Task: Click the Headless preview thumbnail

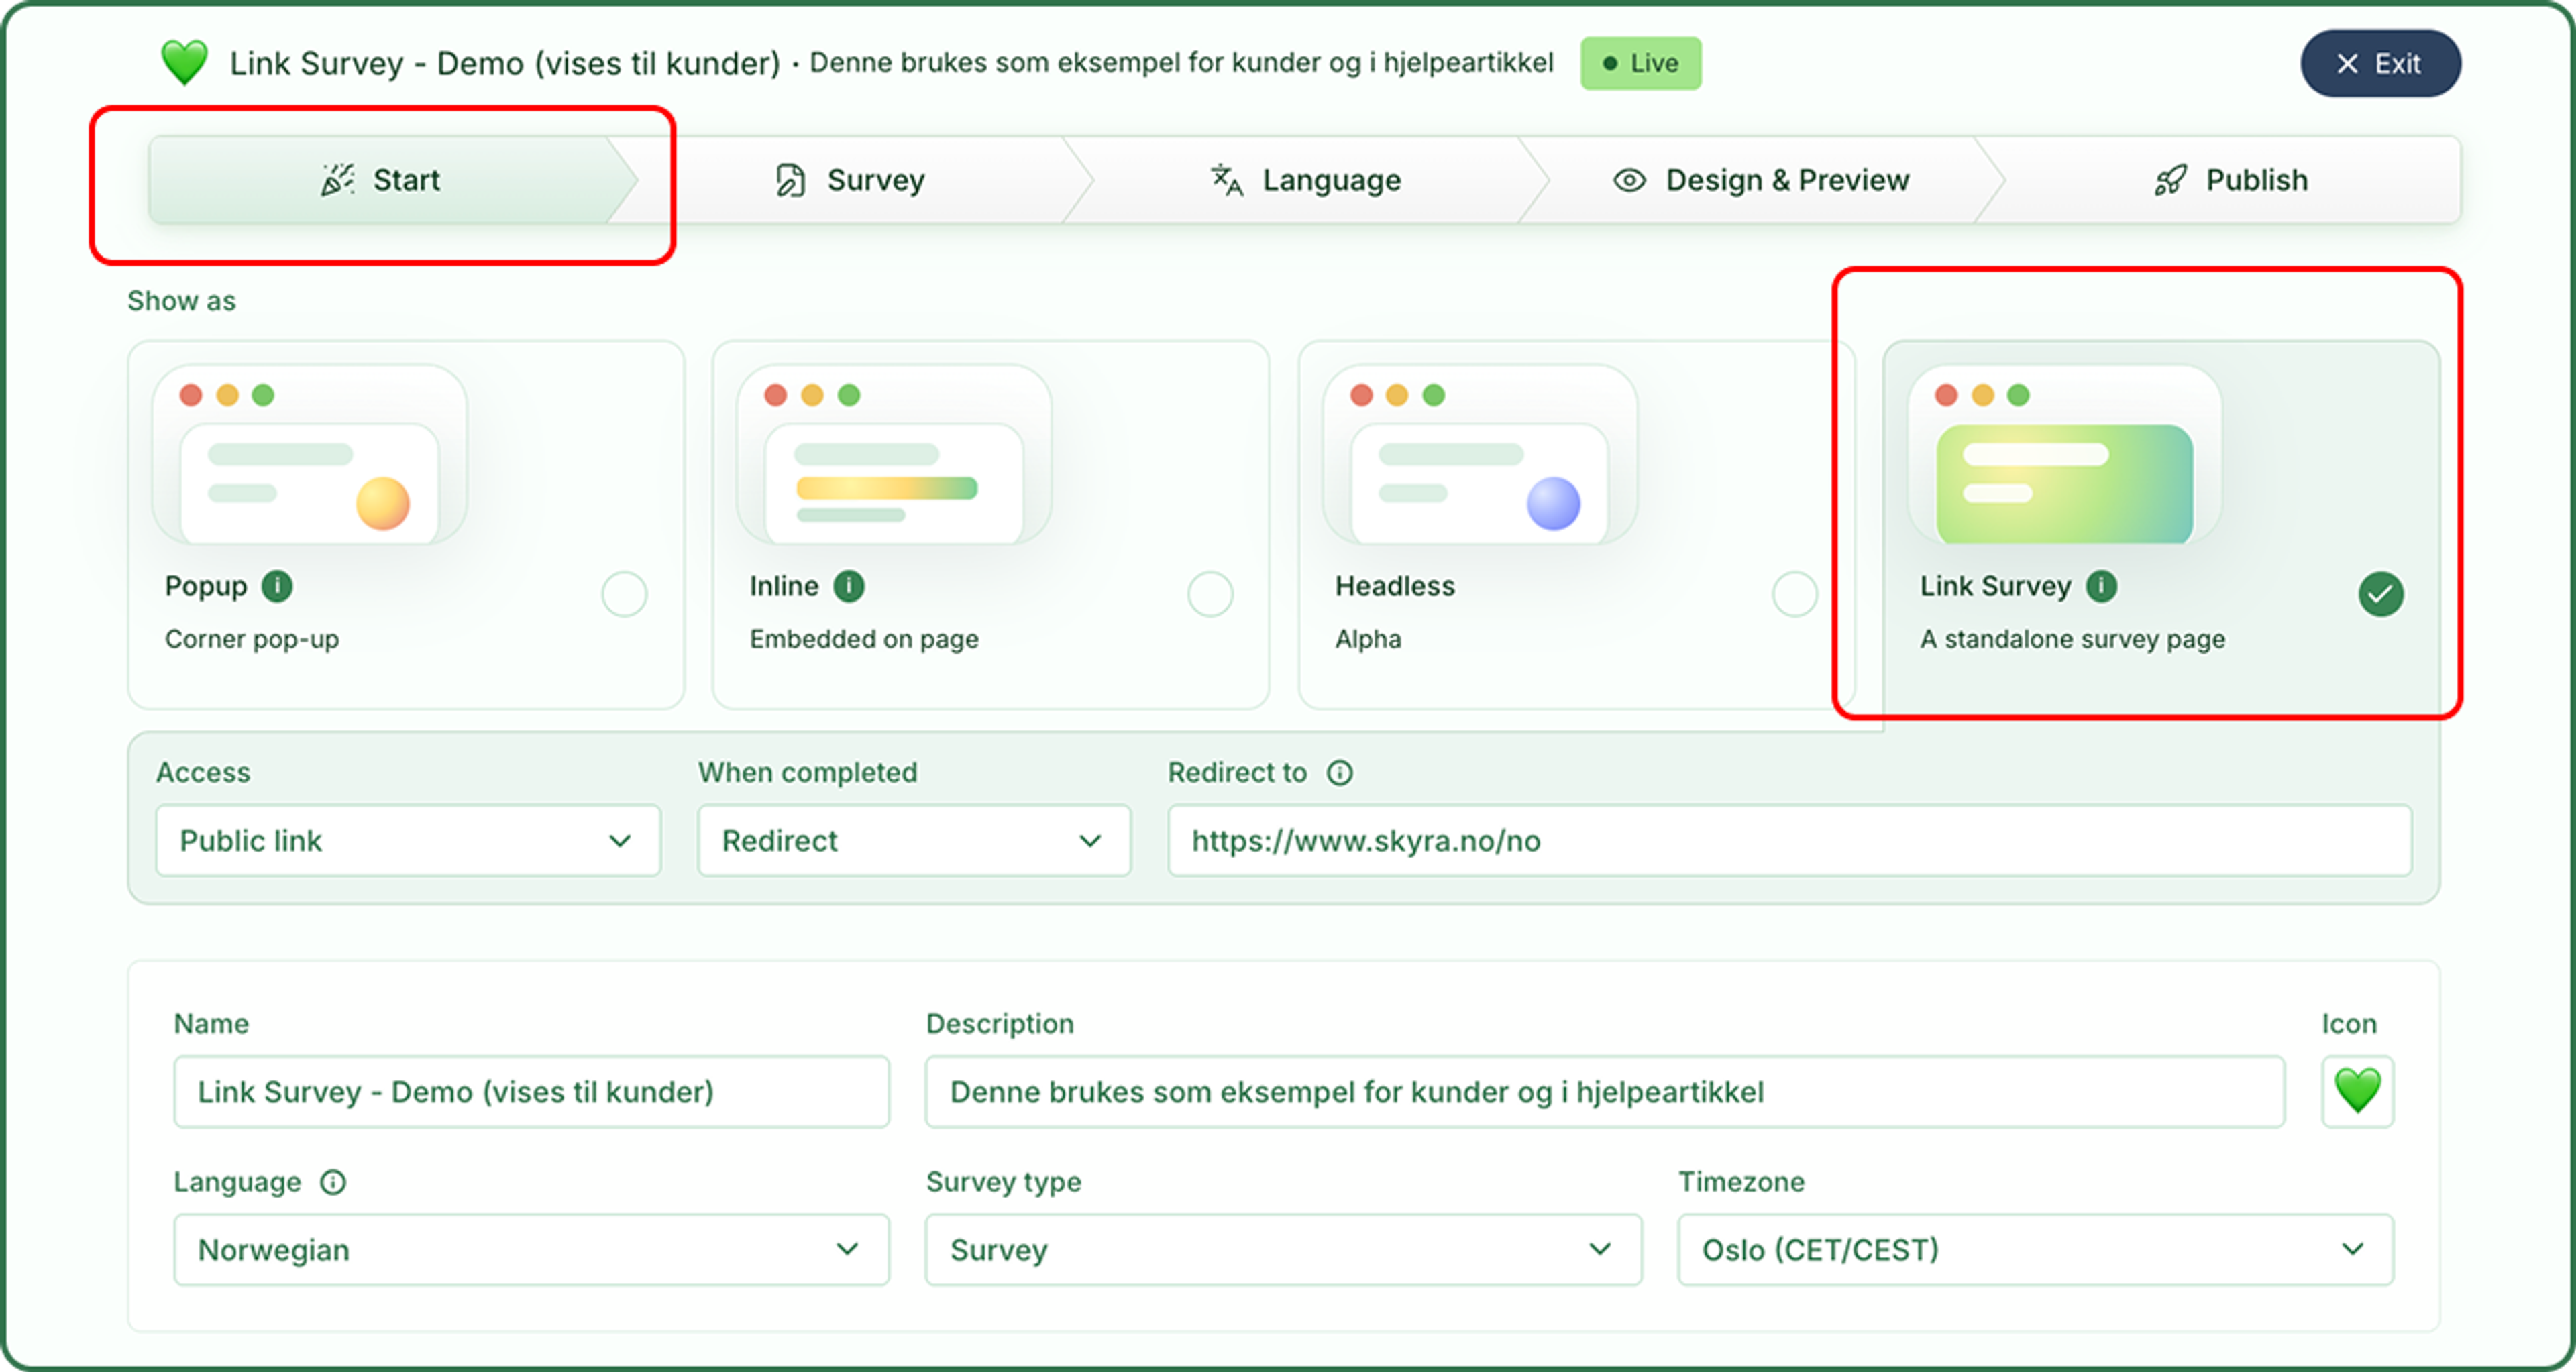Action: [1480, 455]
